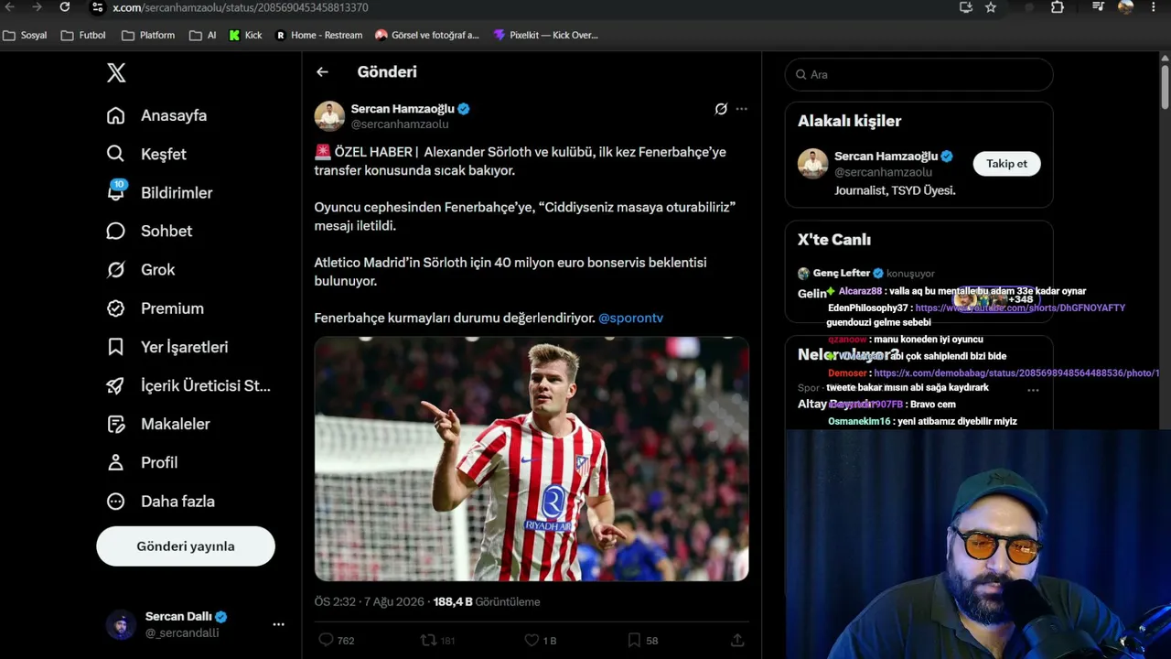The image size is (1171, 659).
Task: View site information icon in address bar
Action: [x=97, y=7]
